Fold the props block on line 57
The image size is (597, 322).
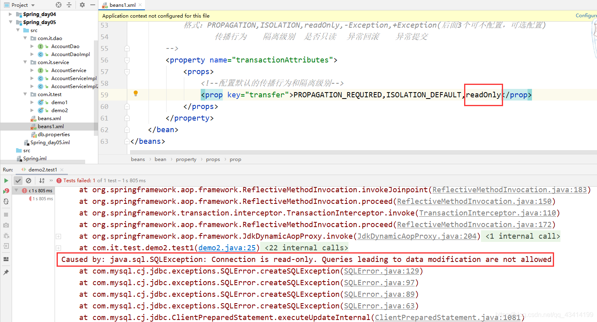[x=127, y=72]
